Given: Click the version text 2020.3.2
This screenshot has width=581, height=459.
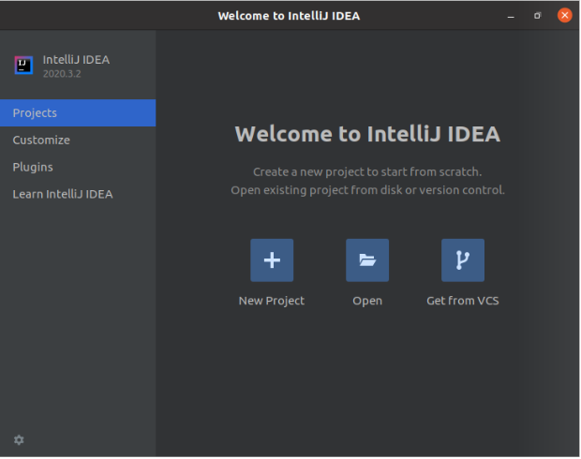Looking at the screenshot, I should point(62,74).
